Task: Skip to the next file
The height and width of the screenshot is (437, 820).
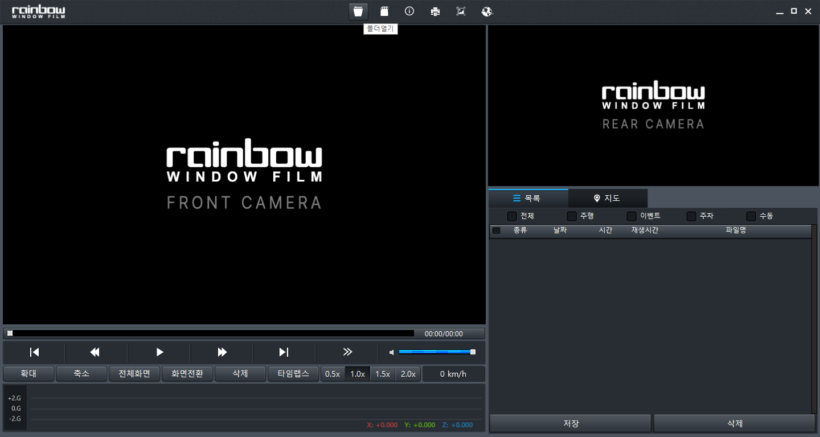Action: 284,352
